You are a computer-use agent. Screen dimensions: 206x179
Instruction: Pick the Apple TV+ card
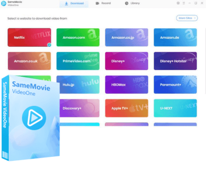point(126,108)
